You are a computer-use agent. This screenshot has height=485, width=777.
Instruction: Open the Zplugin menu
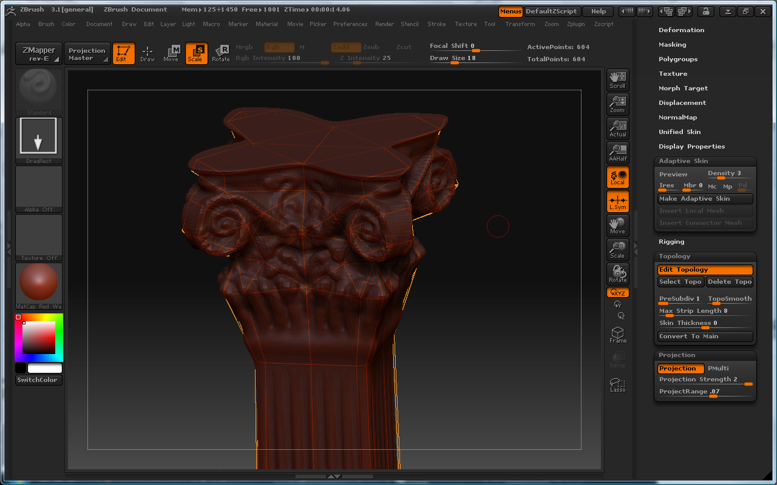pos(576,24)
